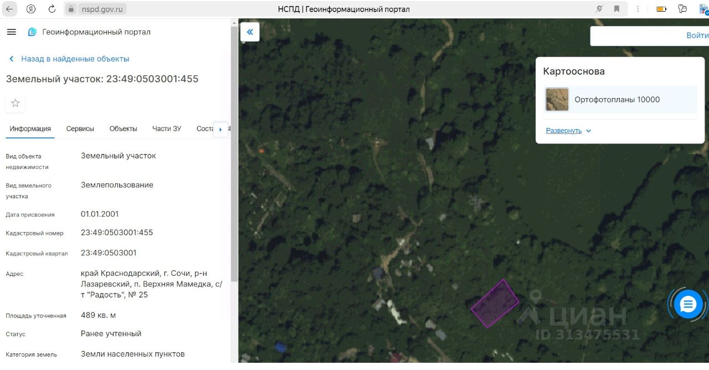Screen dimensions: 709x370
Task: Click the Земли населенных пунктов value
Action: click(x=133, y=354)
